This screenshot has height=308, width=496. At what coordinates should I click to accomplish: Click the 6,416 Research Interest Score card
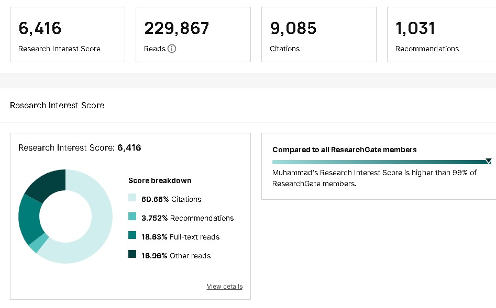click(68, 35)
